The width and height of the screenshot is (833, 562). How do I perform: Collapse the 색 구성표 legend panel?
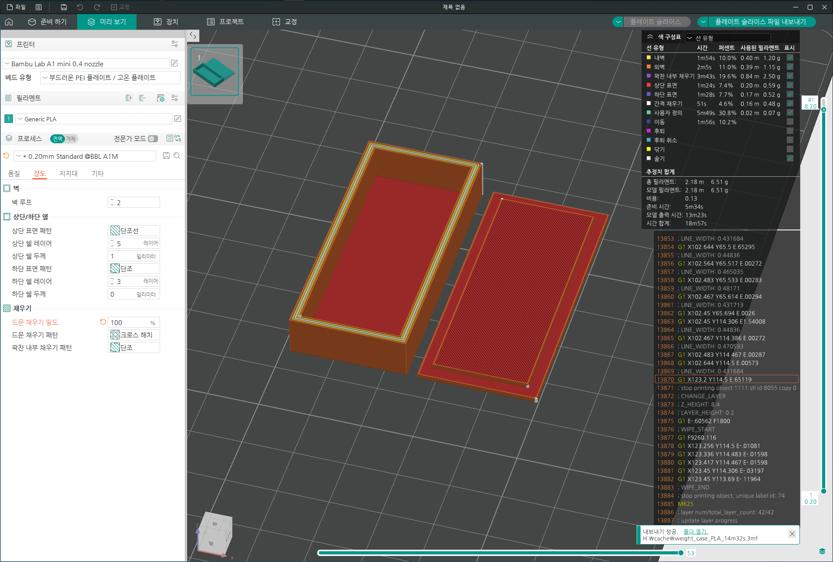pyautogui.click(x=650, y=37)
